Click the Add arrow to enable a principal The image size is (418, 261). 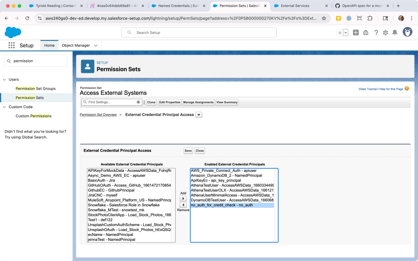click(183, 198)
